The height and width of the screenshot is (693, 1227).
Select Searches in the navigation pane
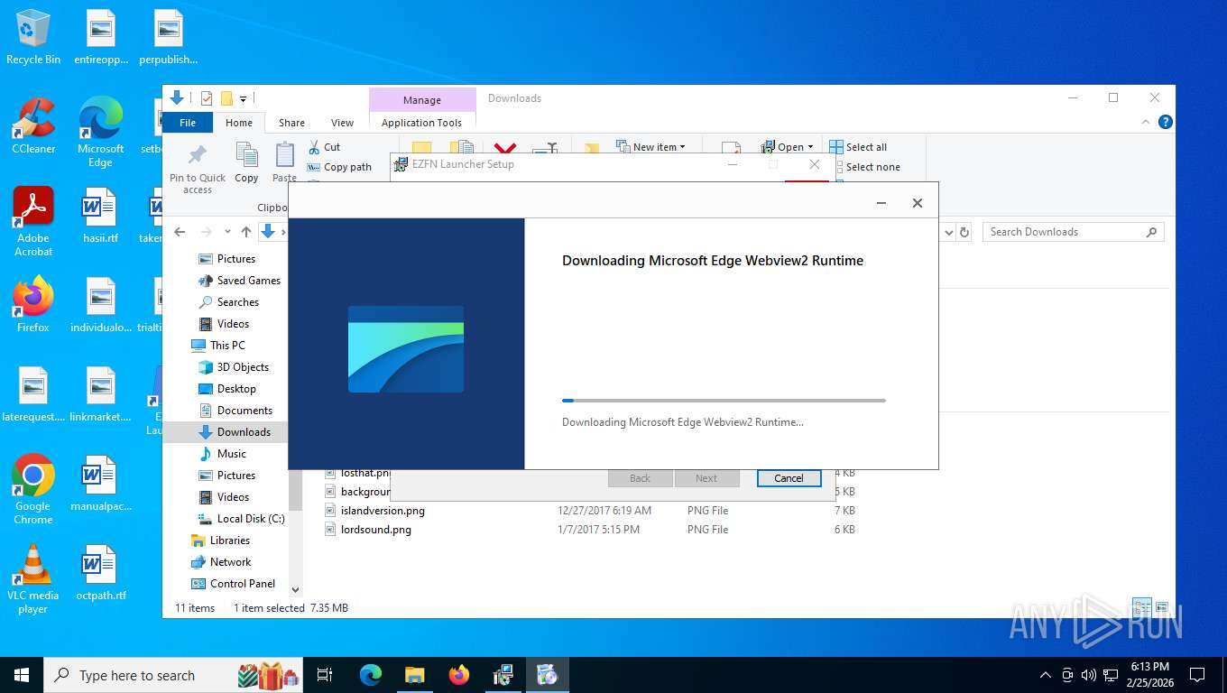click(x=229, y=302)
